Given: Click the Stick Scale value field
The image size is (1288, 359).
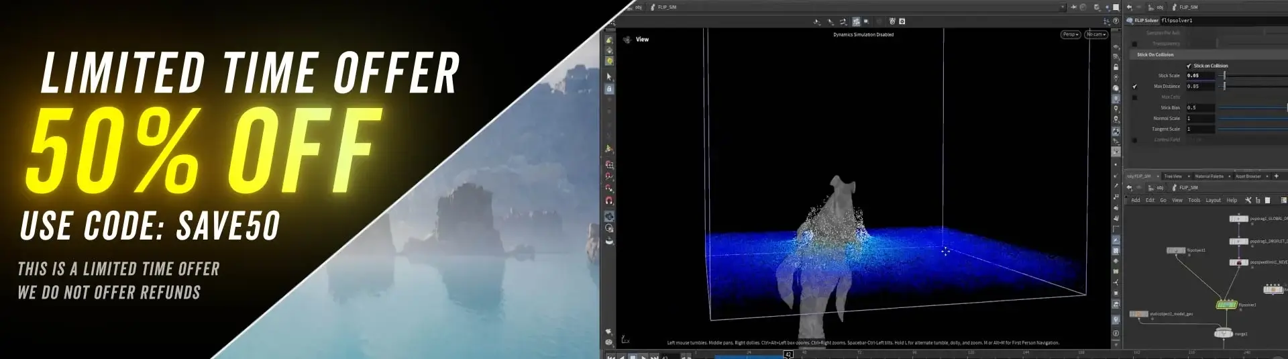Looking at the screenshot, I should [x=1200, y=76].
